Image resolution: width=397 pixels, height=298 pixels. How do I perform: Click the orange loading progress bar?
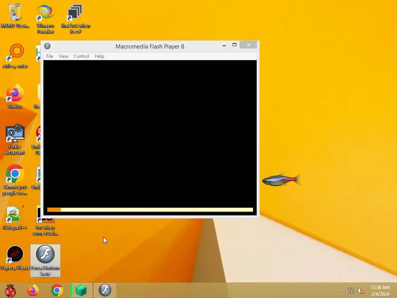150,210
